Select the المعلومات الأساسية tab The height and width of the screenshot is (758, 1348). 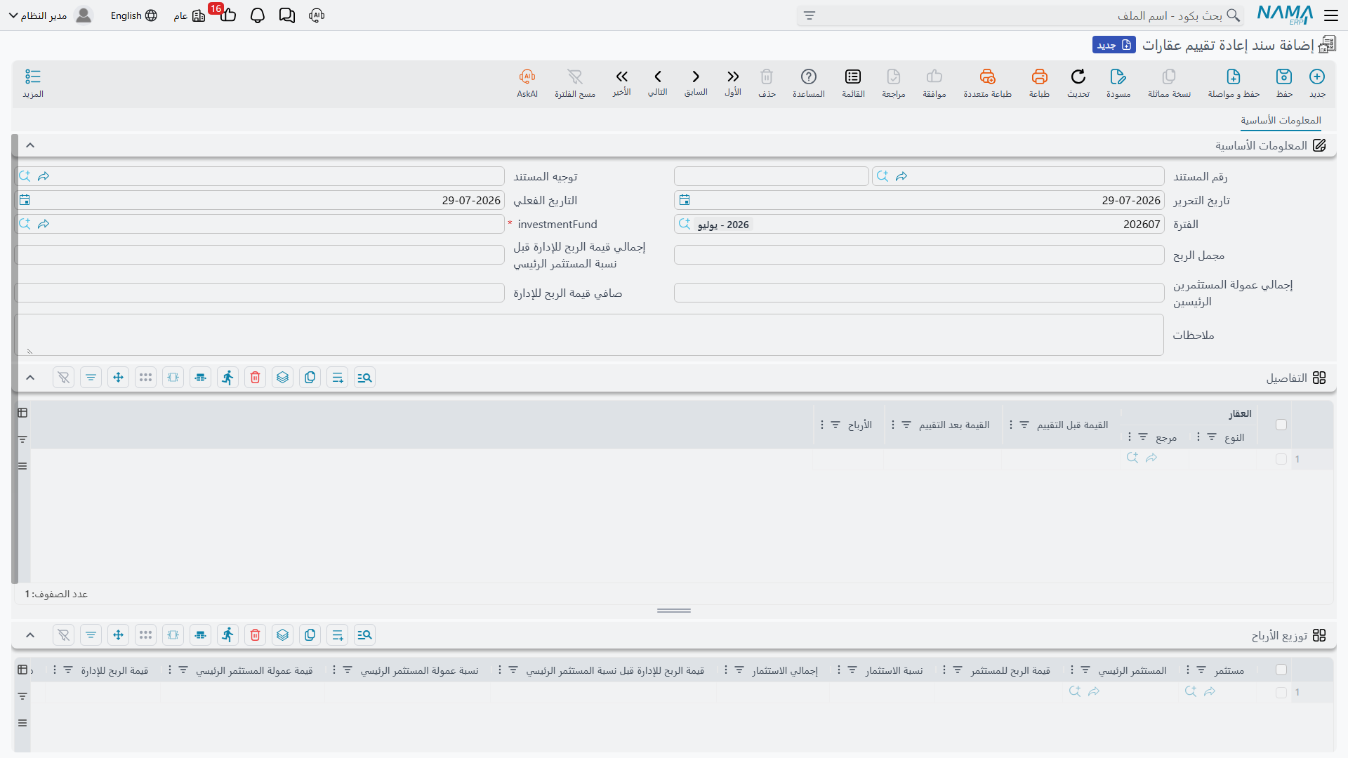1281,121
